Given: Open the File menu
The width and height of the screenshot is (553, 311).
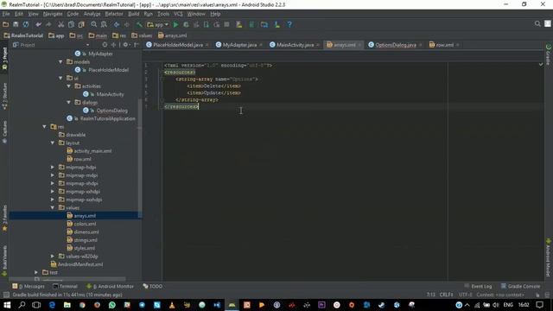Looking at the screenshot, I should click(x=6, y=14).
